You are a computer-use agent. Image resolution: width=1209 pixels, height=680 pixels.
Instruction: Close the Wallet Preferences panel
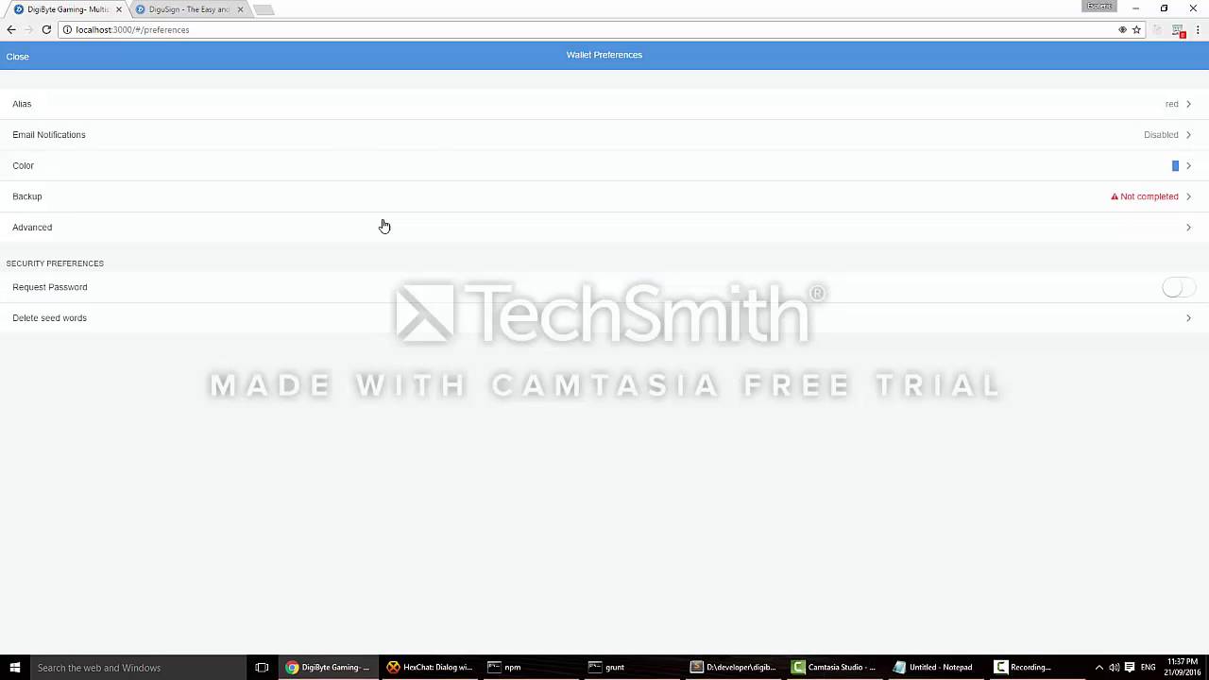[17, 57]
